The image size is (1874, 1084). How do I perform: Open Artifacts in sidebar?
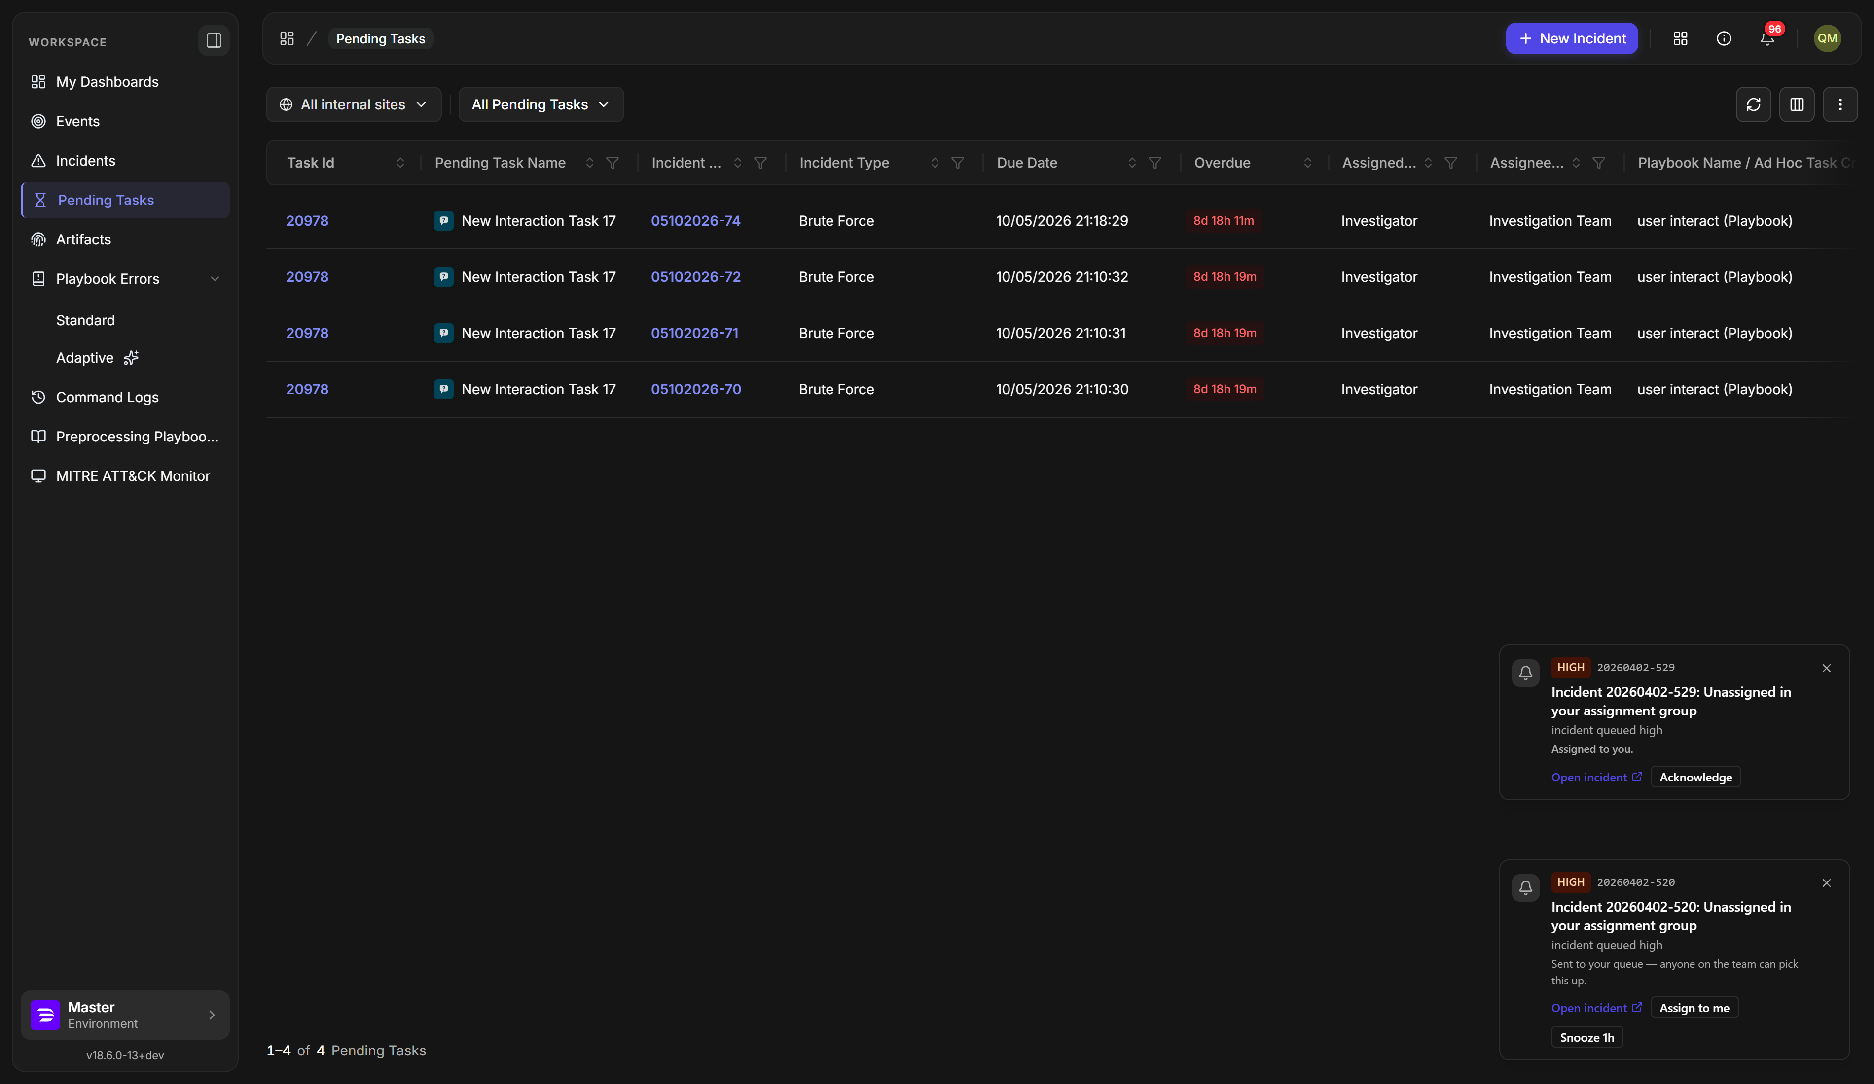click(x=126, y=239)
